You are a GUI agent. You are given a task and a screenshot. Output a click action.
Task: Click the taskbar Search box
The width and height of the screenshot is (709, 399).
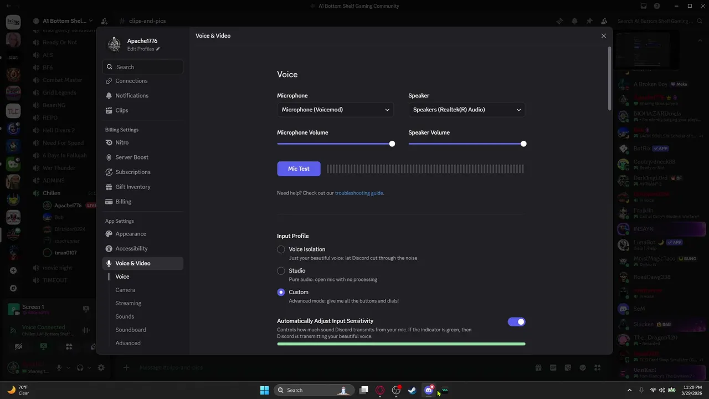315,390
